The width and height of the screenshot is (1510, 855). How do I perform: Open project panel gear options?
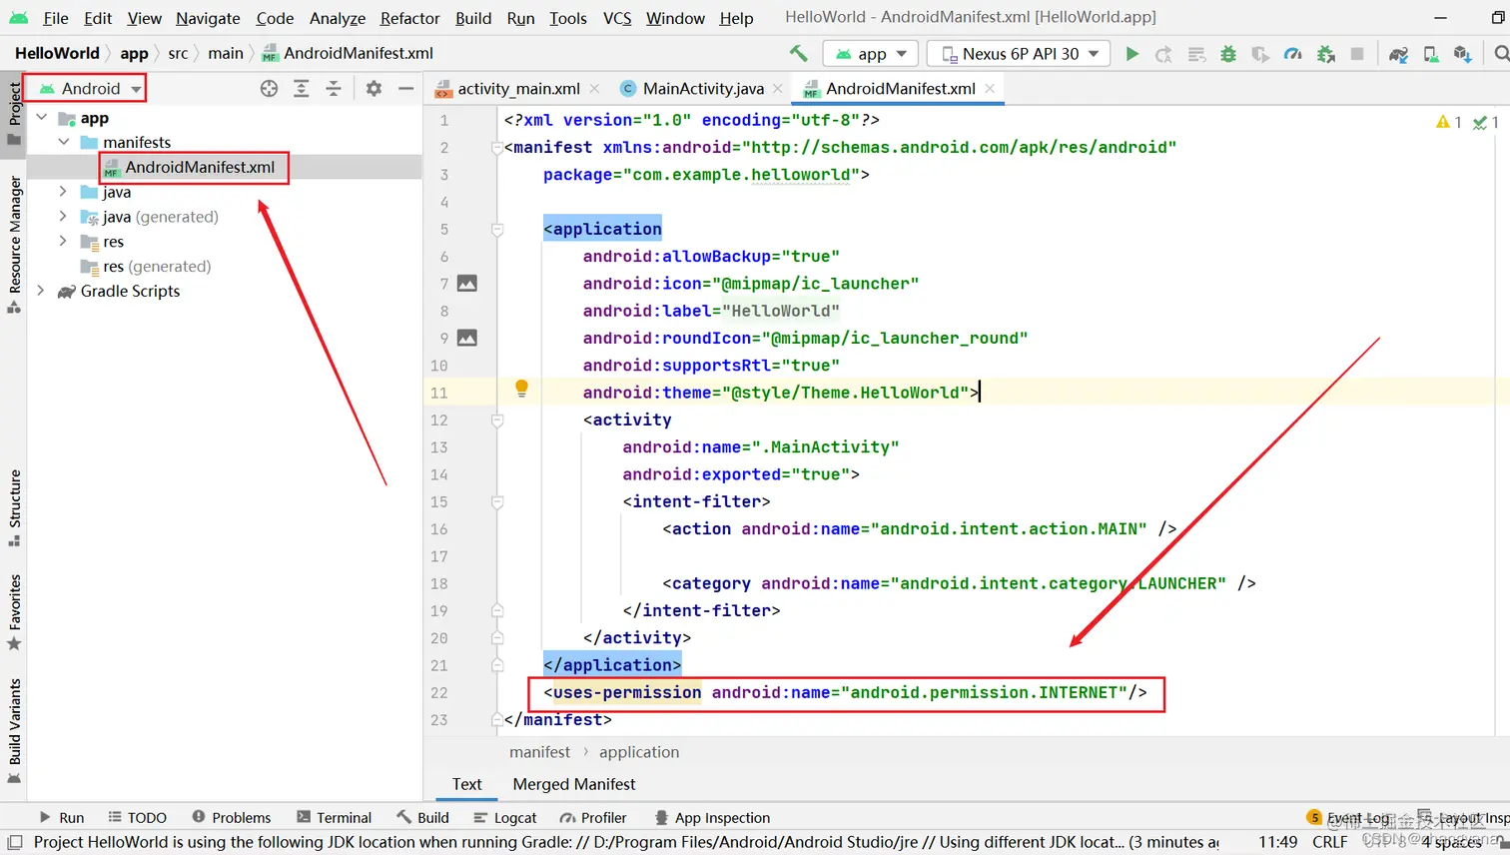pyautogui.click(x=374, y=89)
